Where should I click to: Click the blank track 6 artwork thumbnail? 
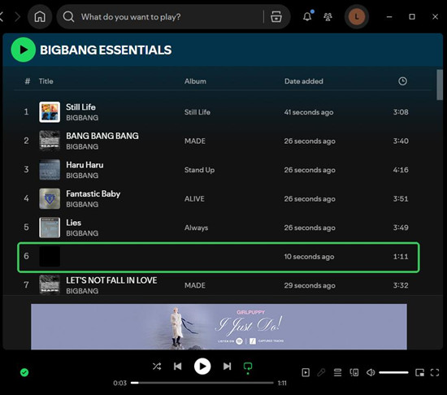click(50, 257)
